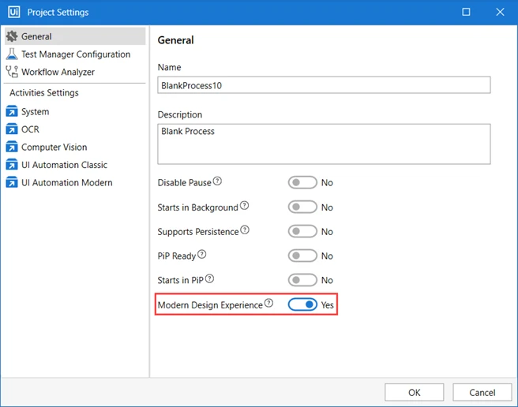Enable the PiP Ready toggle
The image size is (518, 407).
pyautogui.click(x=302, y=256)
